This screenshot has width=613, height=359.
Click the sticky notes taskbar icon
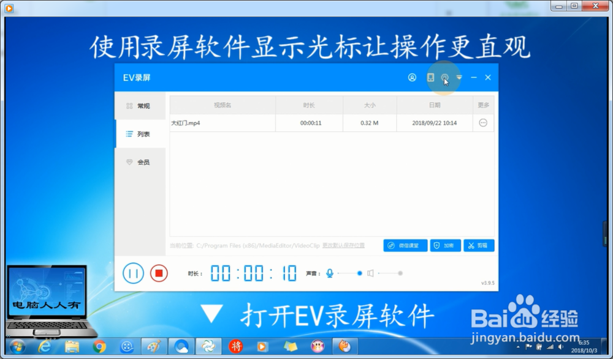coord(290,347)
